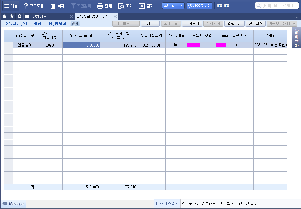Click the ⑨비고 column header
This screenshot has height=209, width=301.
pos(270,36)
